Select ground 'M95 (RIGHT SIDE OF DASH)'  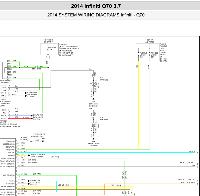[93, 143]
